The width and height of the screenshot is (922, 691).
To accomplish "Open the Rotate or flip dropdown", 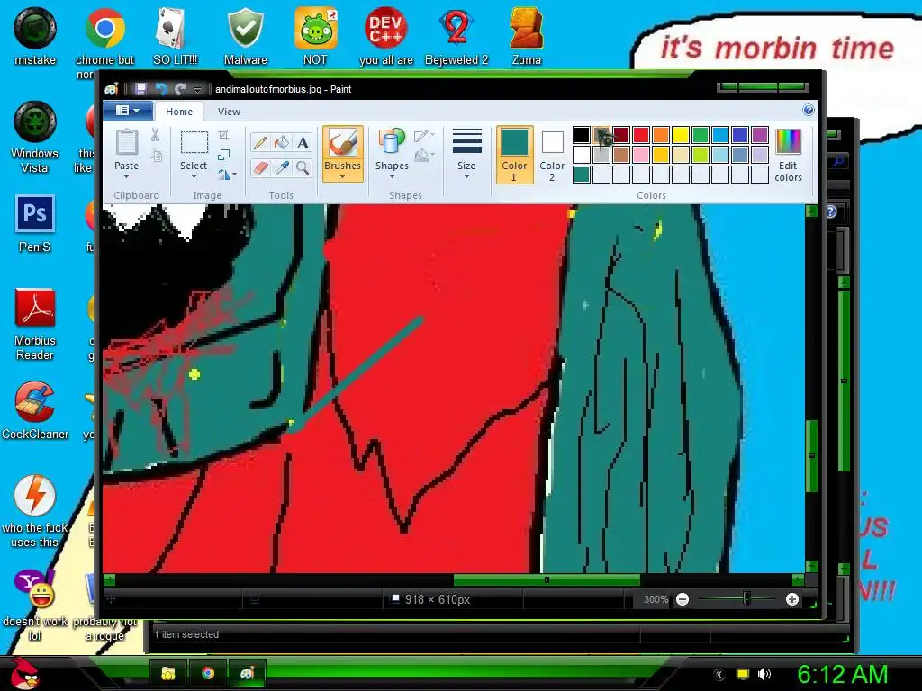I will 227,175.
